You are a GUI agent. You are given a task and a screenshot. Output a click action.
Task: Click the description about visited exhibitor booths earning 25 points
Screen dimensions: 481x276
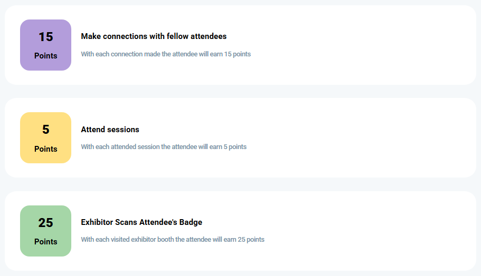[173, 240]
